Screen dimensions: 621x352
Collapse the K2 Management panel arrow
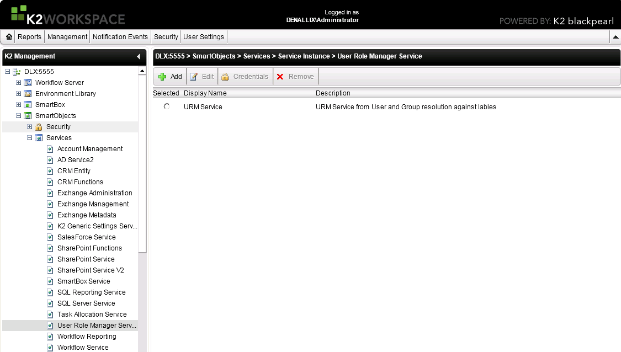pos(139,57)
